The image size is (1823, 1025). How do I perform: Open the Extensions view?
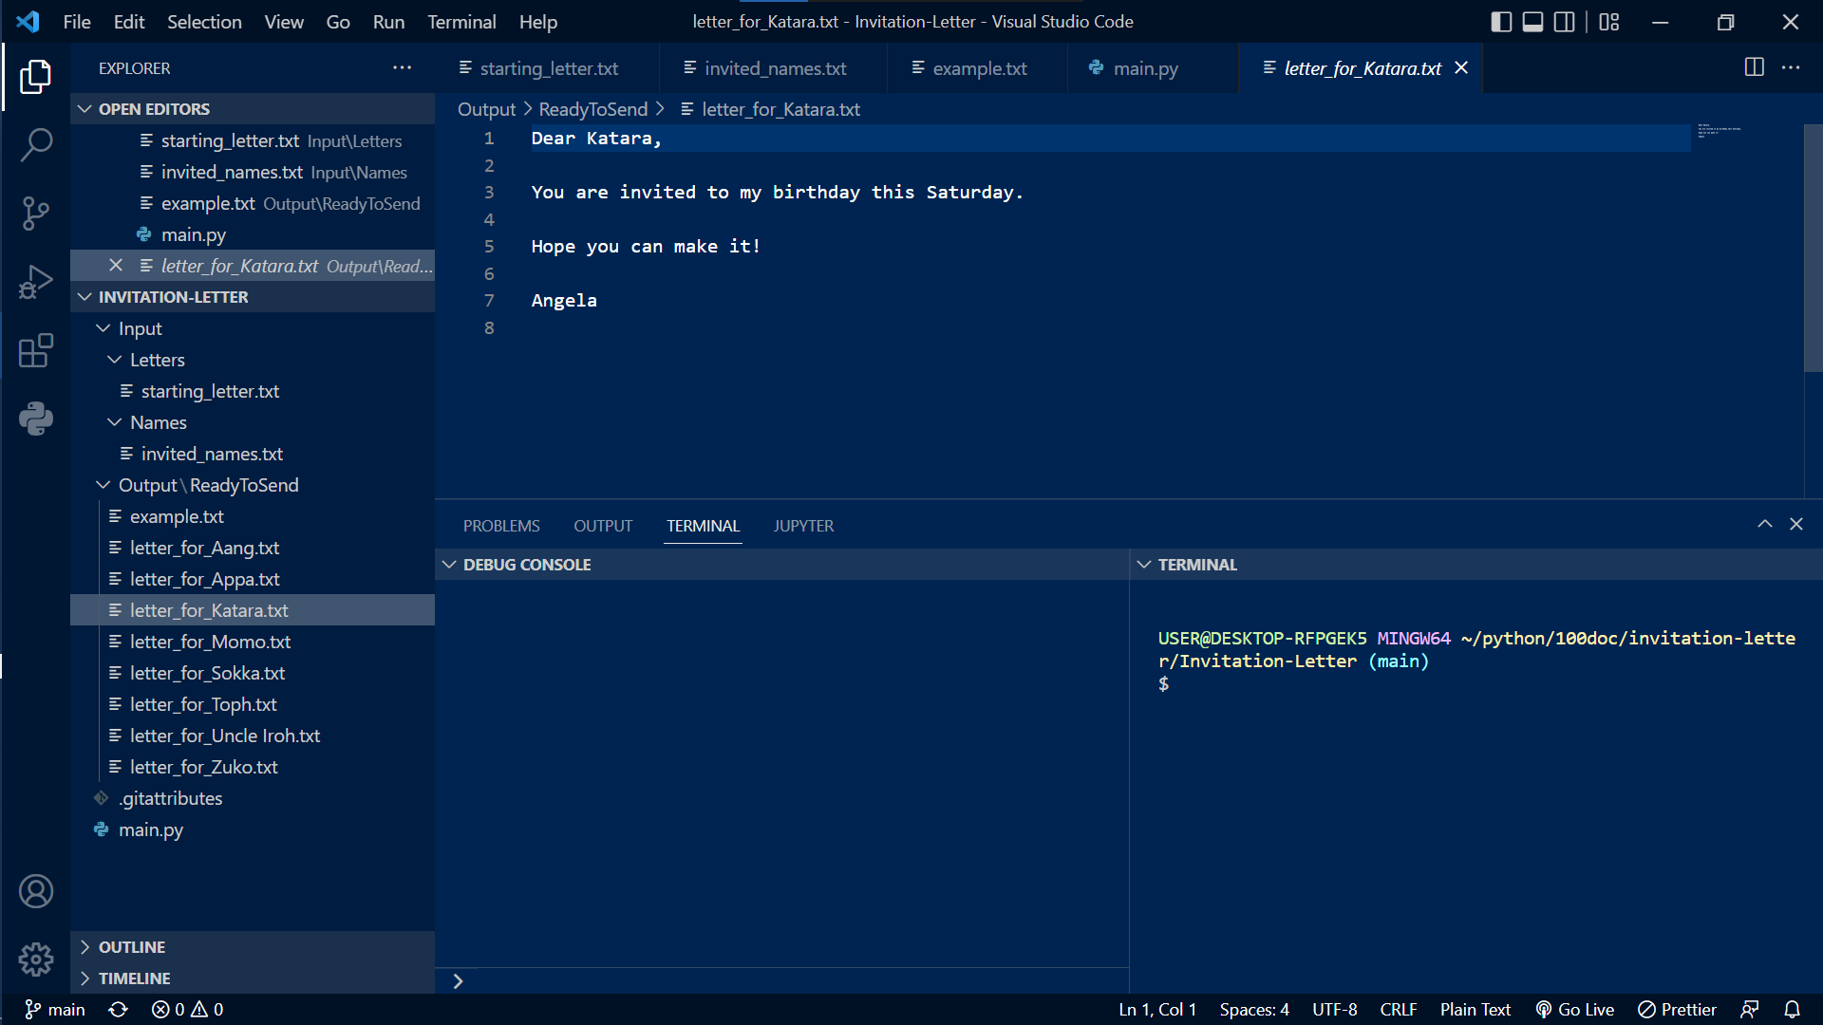tap(35, 350)
